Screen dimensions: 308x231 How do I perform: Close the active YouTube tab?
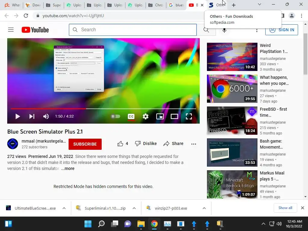202,5
